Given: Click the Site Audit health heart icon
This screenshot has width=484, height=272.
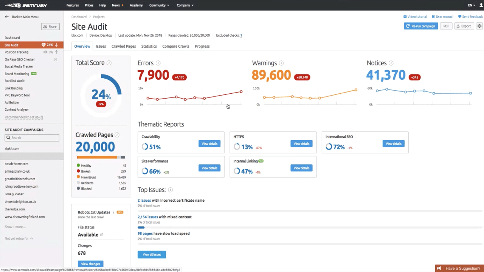Looking at the screenshot, I should click(43, 45).
